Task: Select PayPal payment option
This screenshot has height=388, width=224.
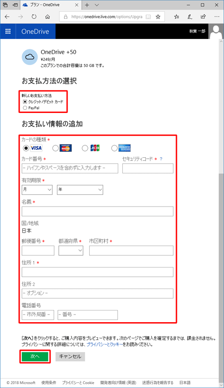Action: pyautogui.click(x=25, y=108)
